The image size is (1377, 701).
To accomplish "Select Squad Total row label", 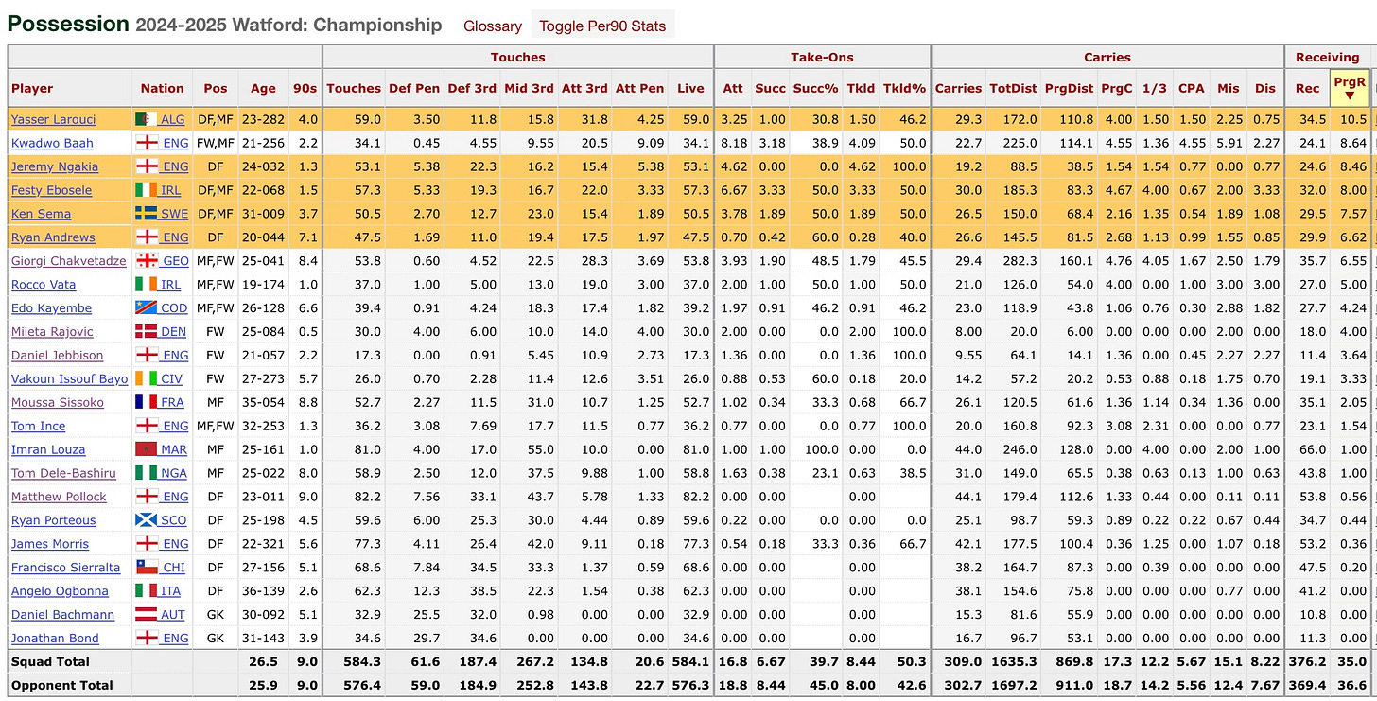I will 50,661.
